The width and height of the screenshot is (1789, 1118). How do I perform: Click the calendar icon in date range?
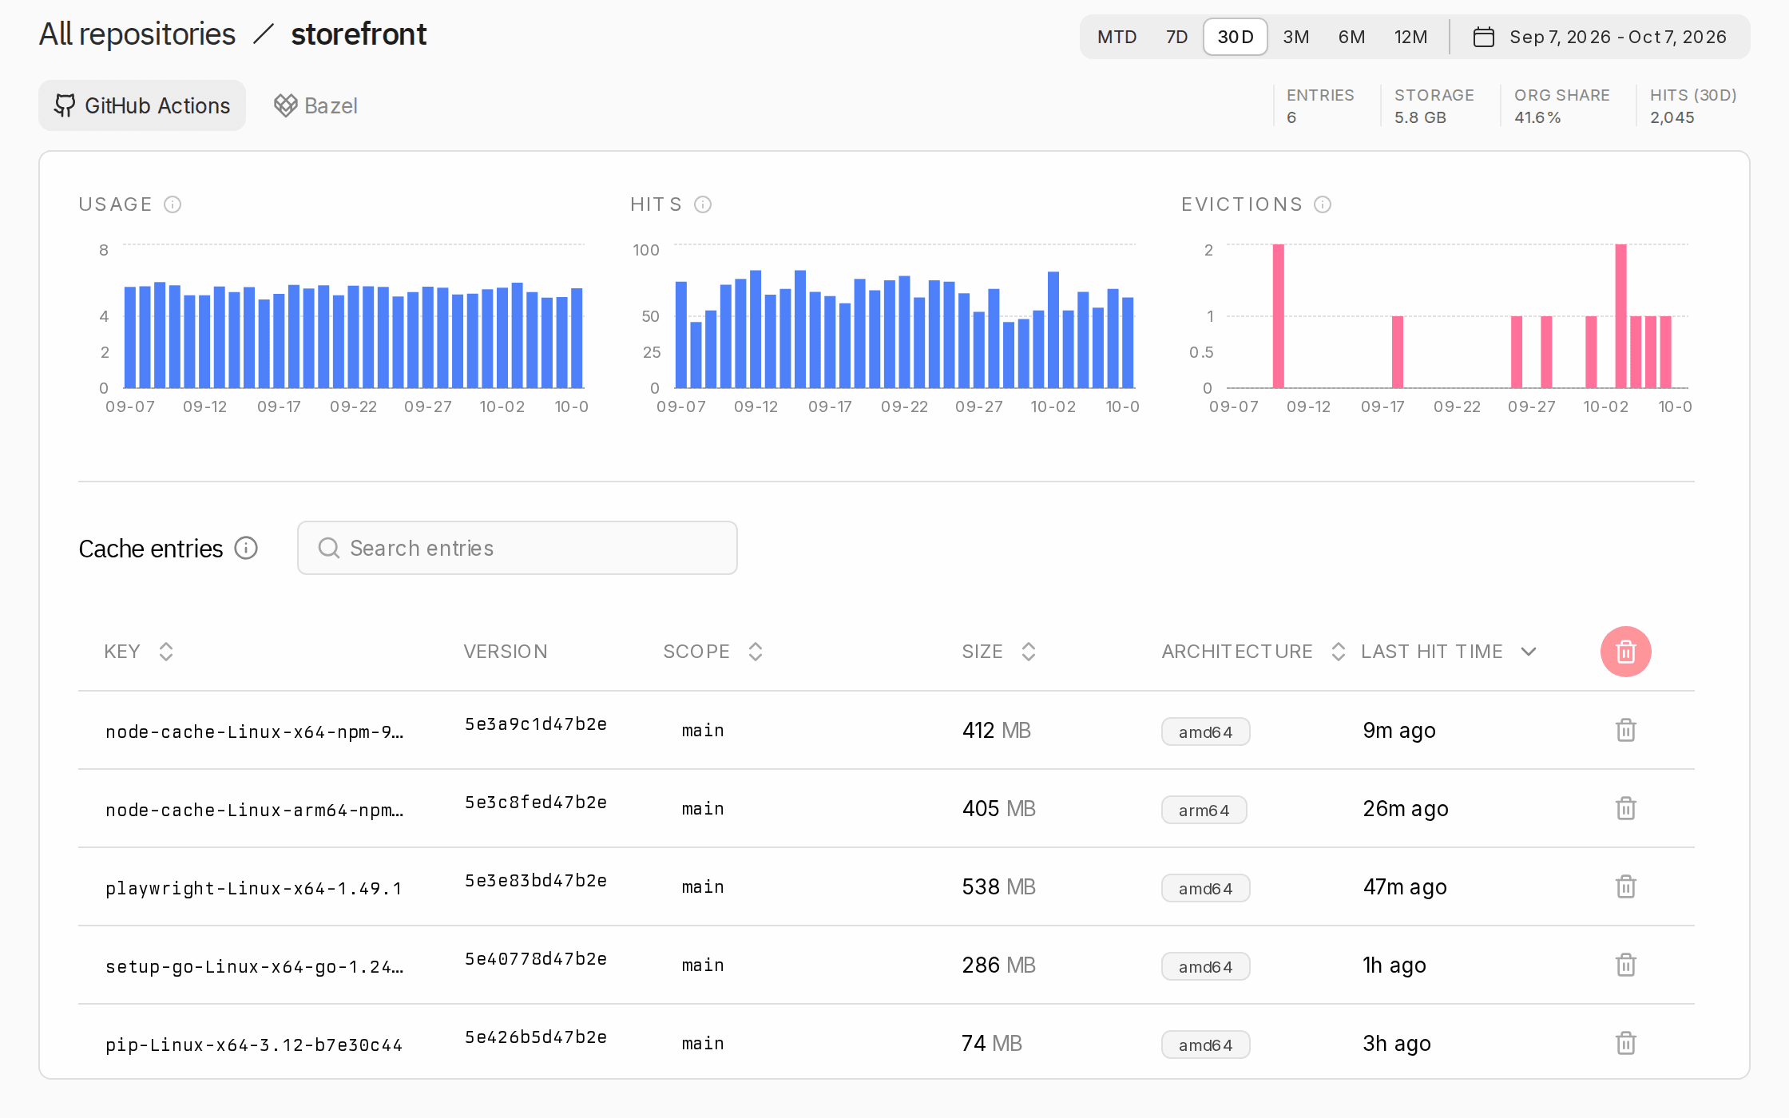1483,37
